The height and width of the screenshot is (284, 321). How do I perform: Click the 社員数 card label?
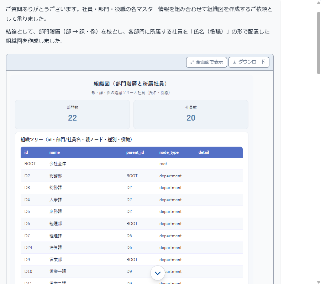191,107
